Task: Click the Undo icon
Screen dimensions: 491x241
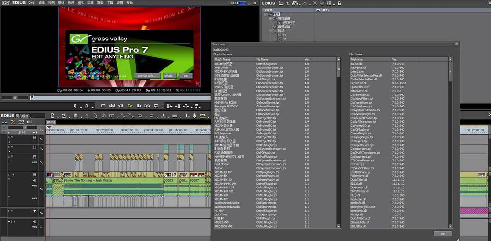Action: pyautogui.click(x=140, y=116)
